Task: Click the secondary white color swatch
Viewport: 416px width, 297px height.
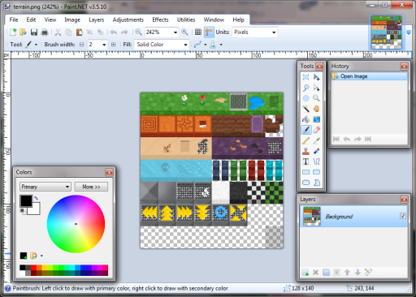Action: click(35, 209)
